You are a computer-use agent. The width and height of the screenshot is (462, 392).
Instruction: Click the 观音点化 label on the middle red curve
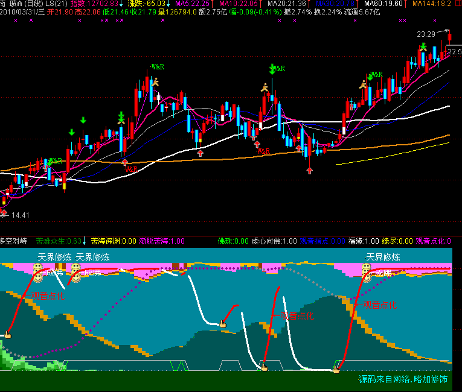(x=297, y=316)
